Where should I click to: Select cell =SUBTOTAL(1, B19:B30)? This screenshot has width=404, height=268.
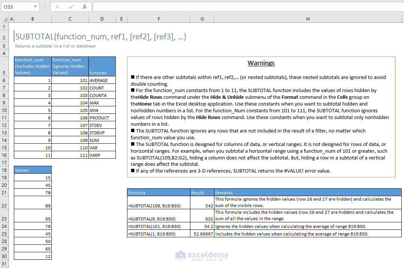(159, 234)
